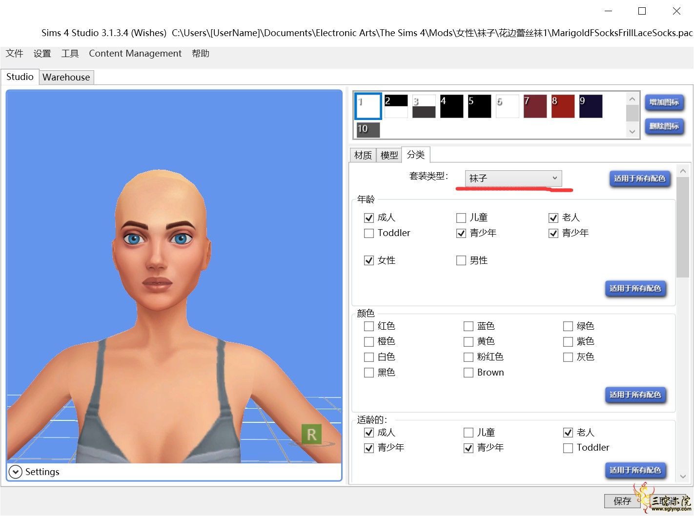Click 适用于所有配色 in the 年龄 section

pyautogui.click(x=635, y=288)
